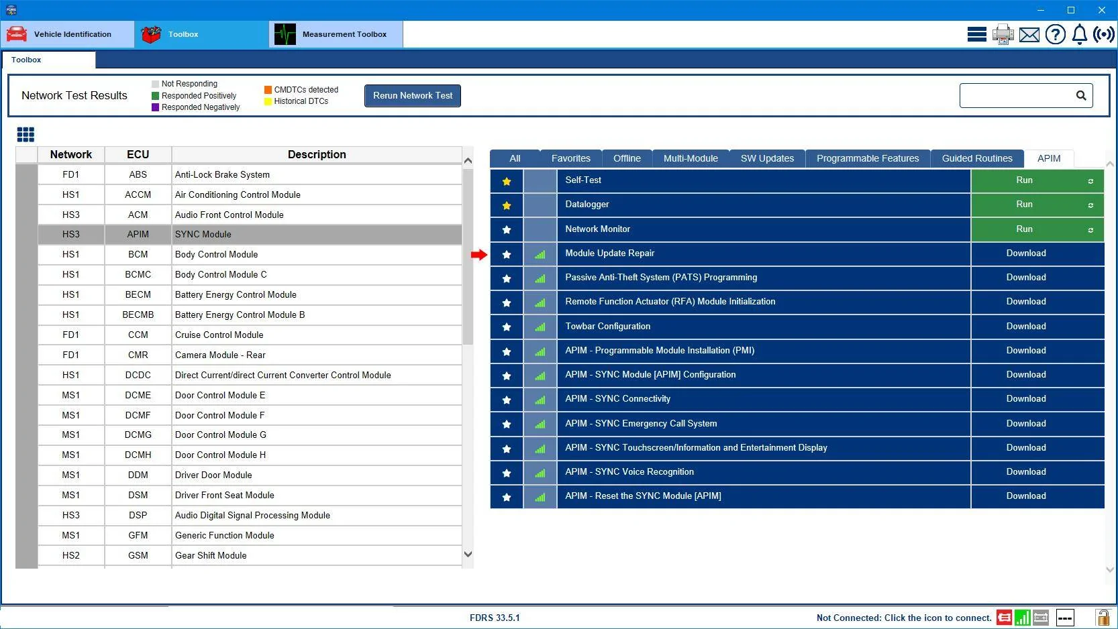1118x629 pixels.
Task: Click the Rerun Network Test button
Action: pyautogui.click(x=413, y=96)
